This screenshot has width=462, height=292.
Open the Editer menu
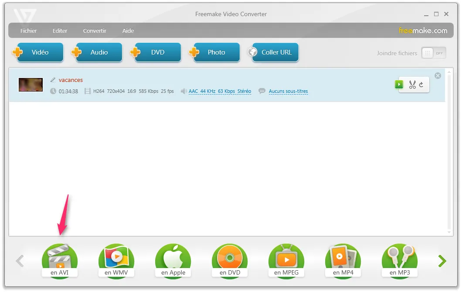[60, 31]
